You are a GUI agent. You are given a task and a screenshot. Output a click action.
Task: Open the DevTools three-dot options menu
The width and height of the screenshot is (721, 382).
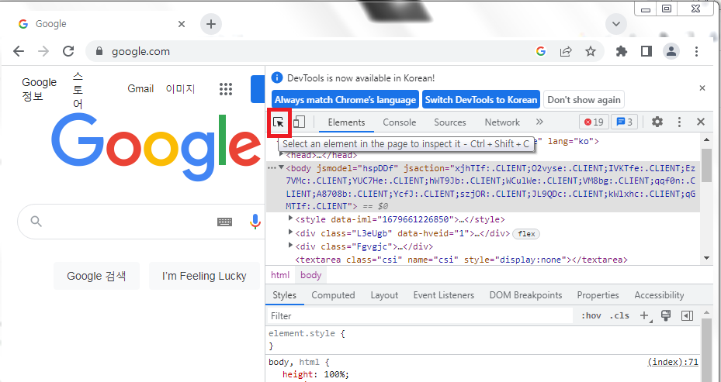point(679,122)
